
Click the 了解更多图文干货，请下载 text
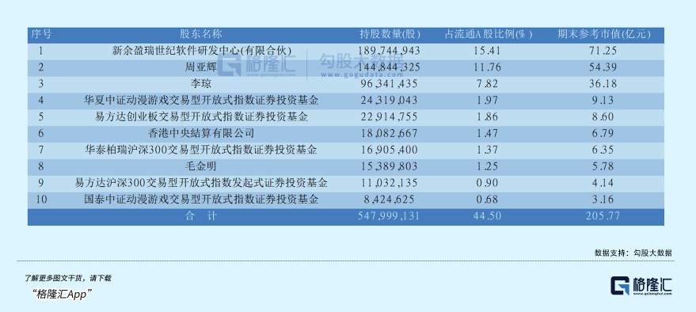pyautogui.click(x=68, y=279)
